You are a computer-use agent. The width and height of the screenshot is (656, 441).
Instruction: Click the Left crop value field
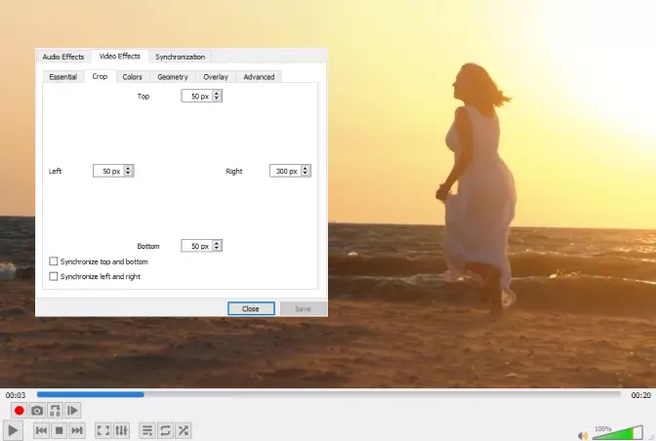coord(108,171)
